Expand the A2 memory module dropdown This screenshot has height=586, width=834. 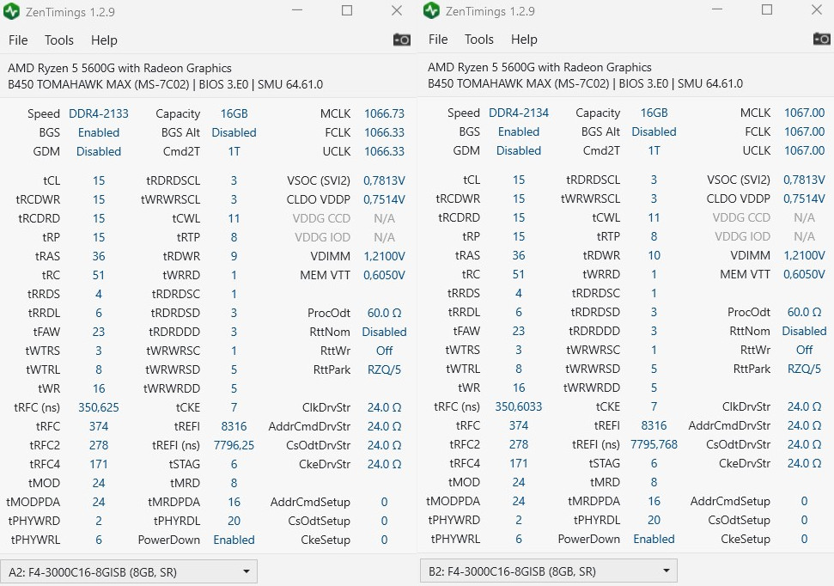click(129, 572)
